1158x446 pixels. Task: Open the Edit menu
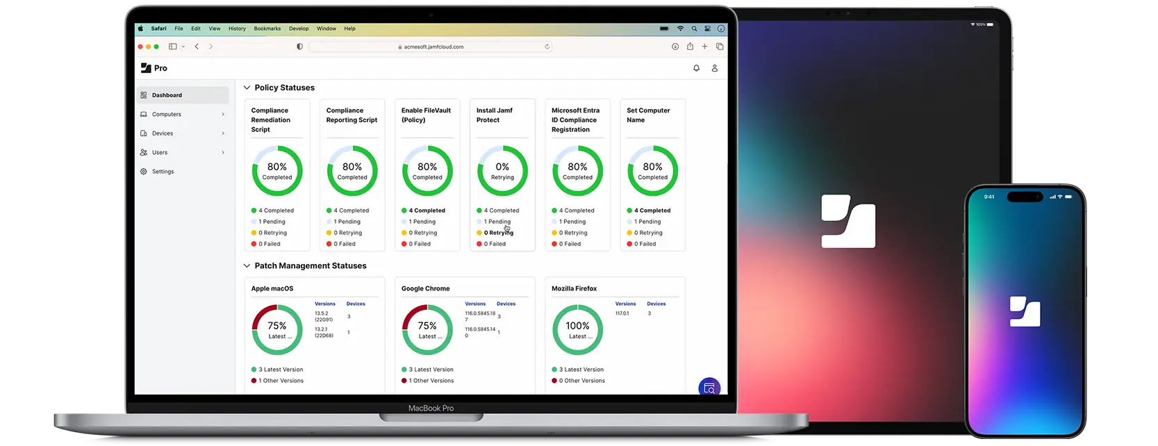[x=196, y=28]
